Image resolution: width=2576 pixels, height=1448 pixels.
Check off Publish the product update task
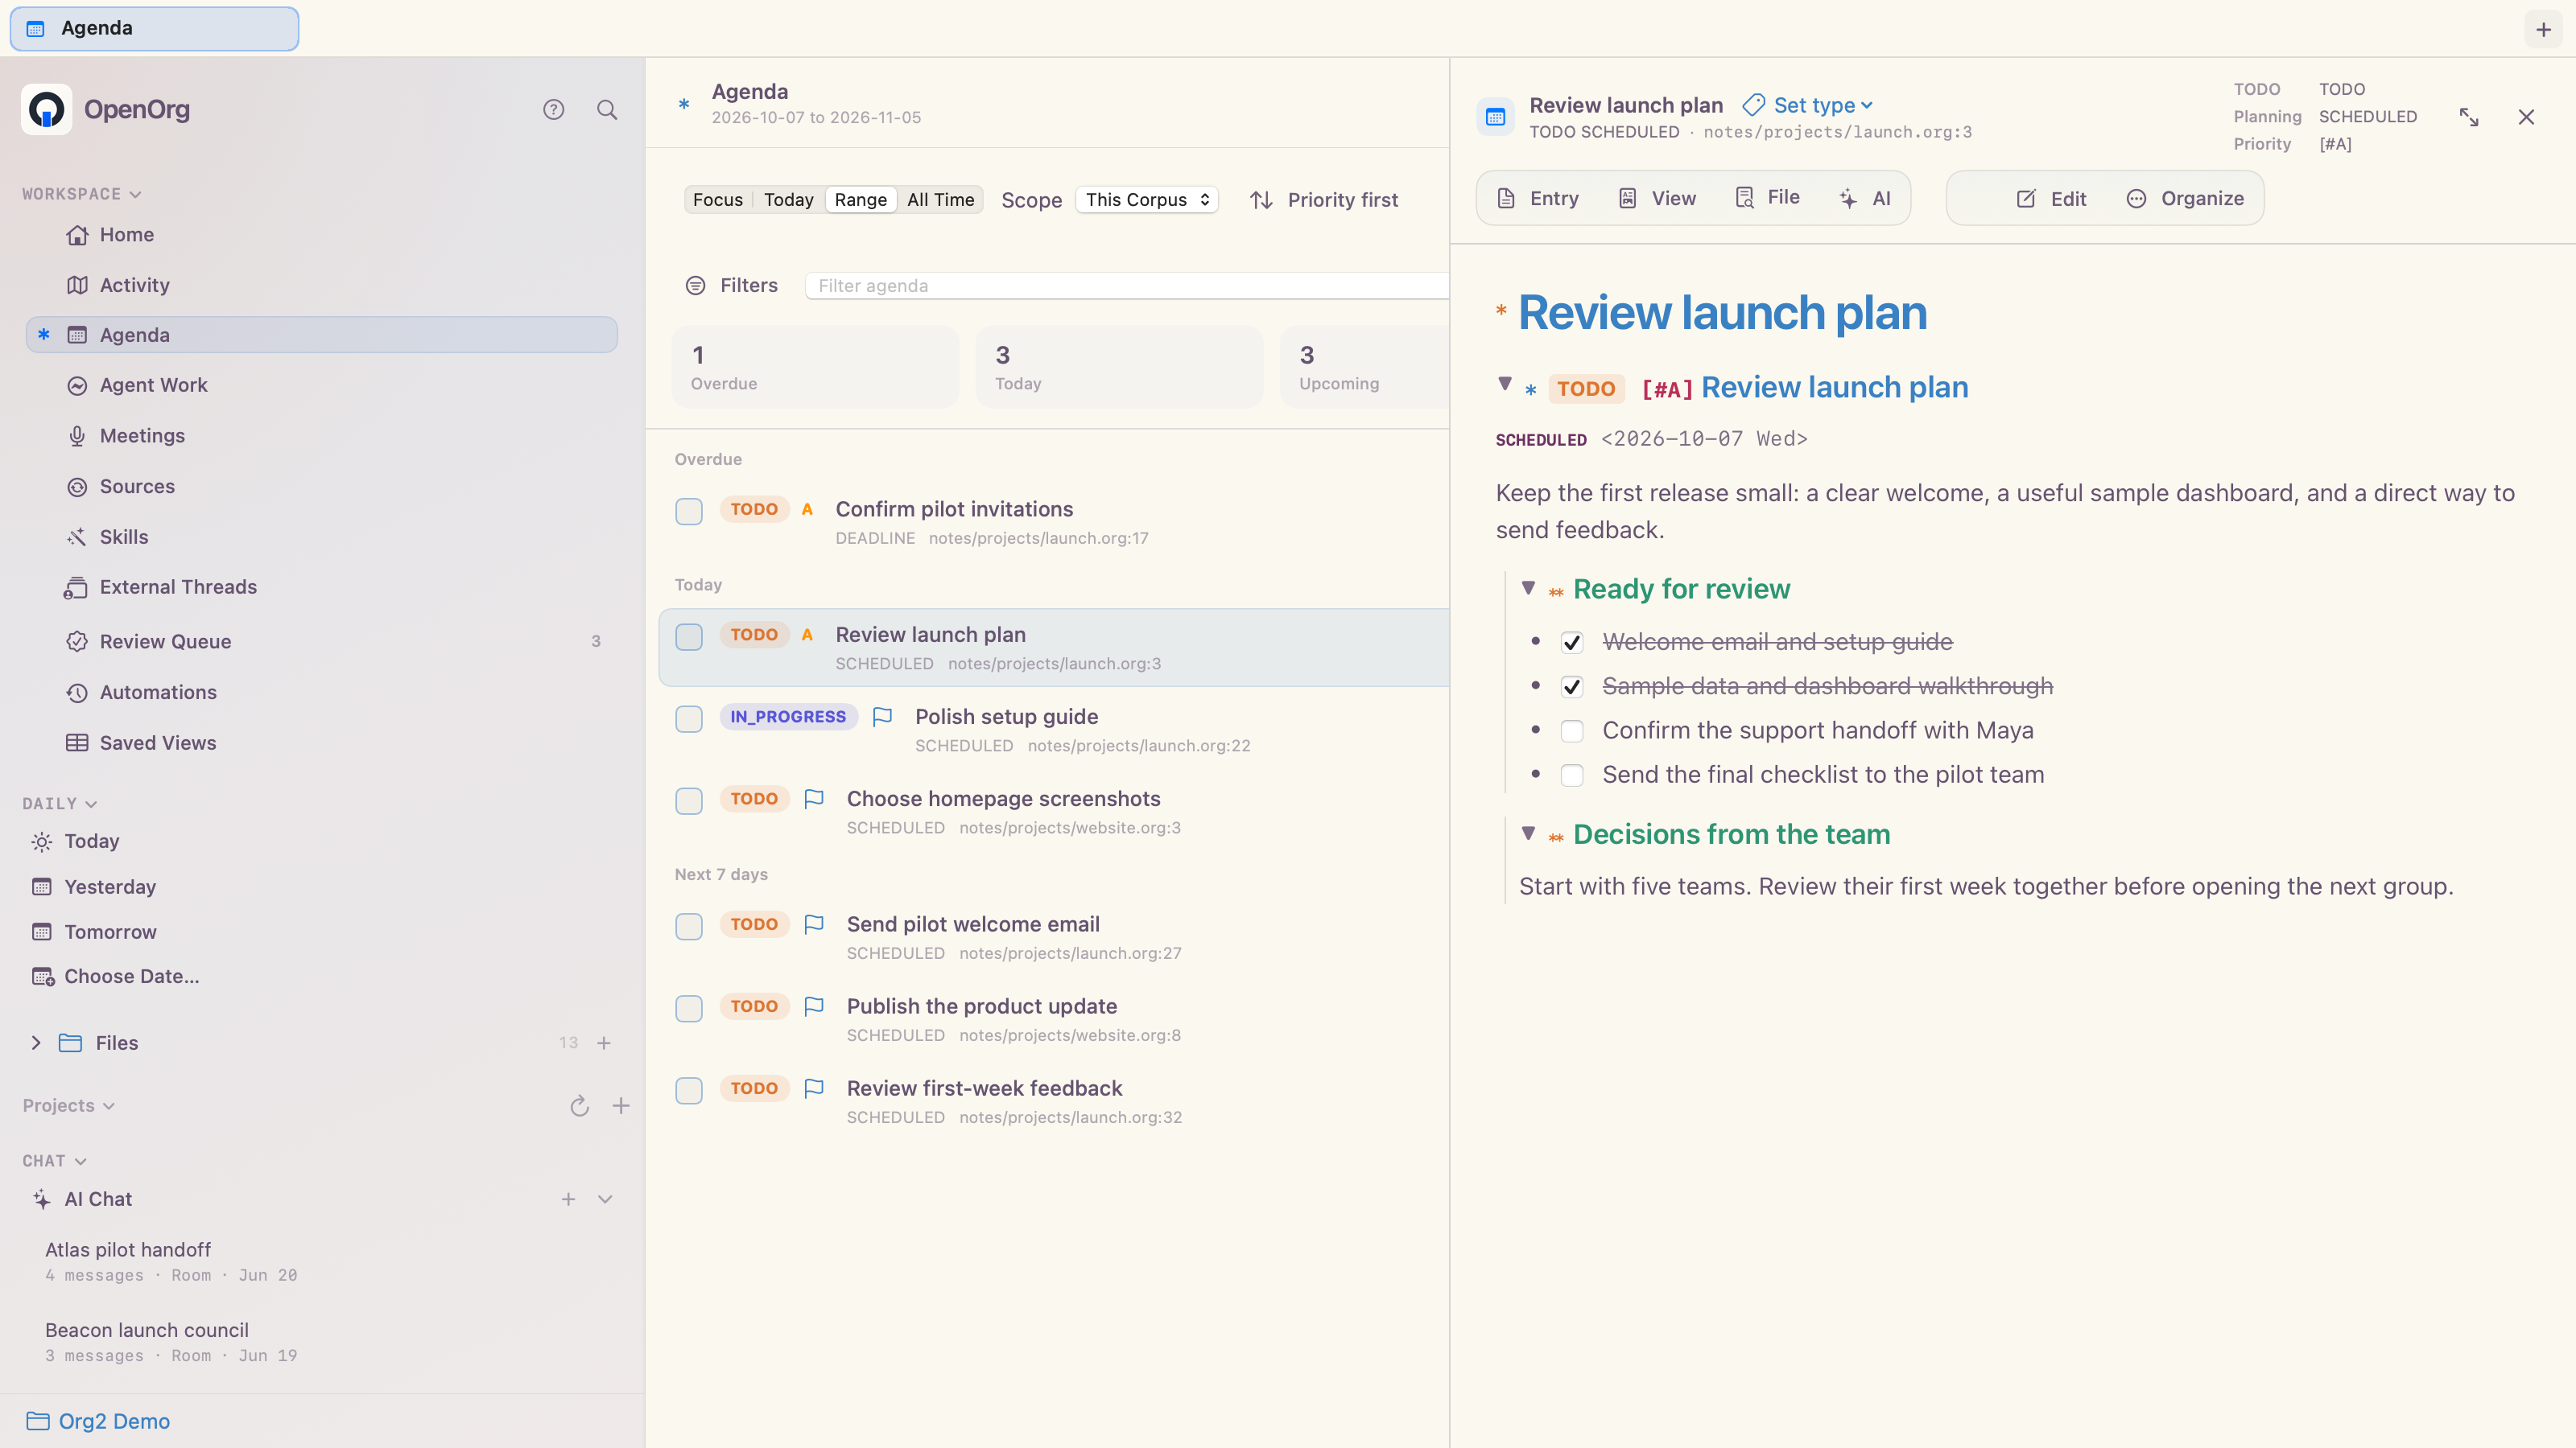tap(689, 1008)
